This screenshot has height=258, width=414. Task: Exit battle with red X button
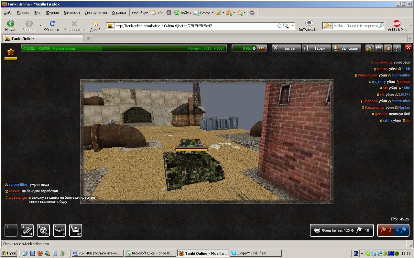409,48
